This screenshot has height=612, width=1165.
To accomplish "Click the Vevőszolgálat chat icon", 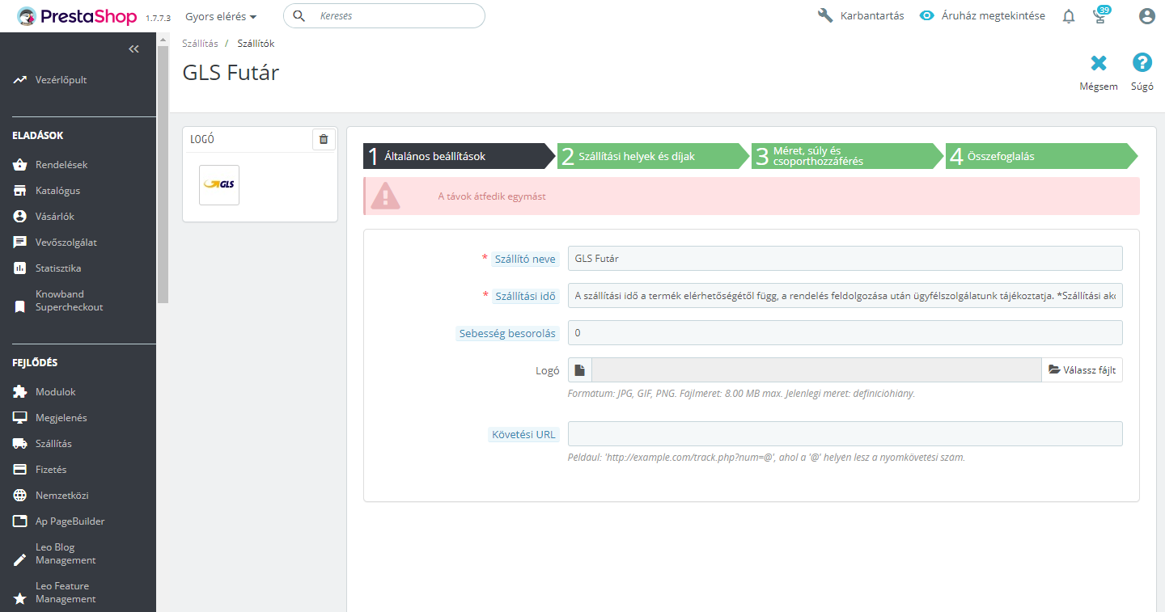I will tap(19, 243).
